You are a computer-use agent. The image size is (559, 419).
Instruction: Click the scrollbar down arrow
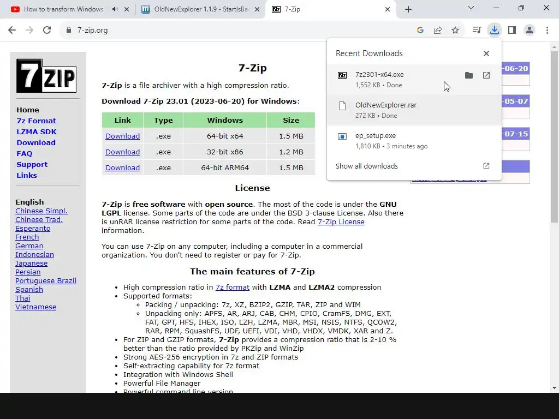point(554,388)
